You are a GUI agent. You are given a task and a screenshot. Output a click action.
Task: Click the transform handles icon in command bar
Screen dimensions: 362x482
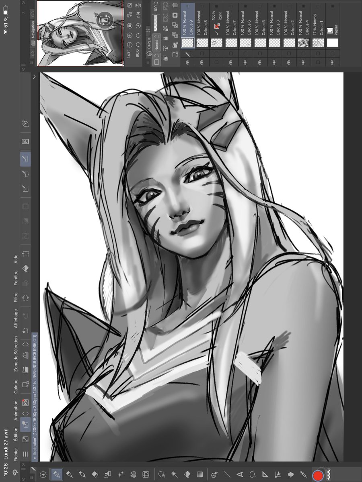click(25, 254)
